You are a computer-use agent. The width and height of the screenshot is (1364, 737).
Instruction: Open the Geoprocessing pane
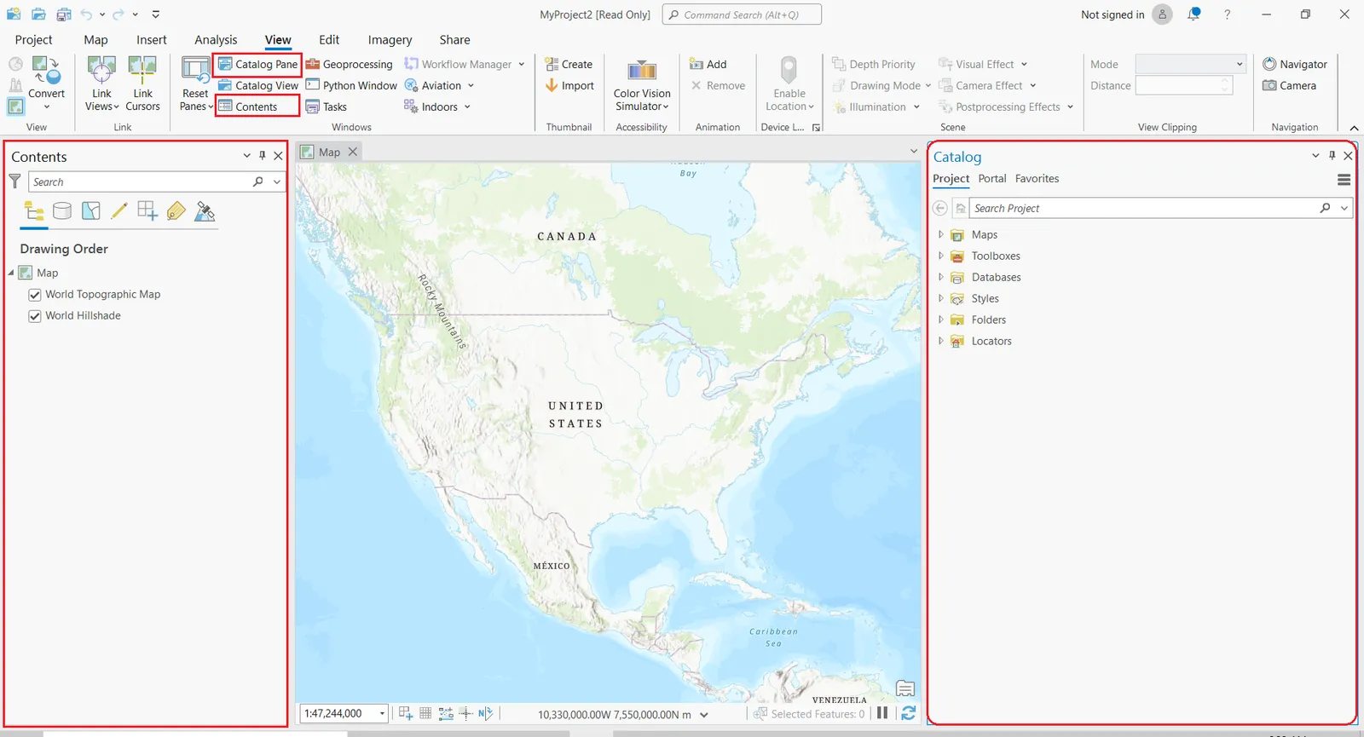coord(350,64)
